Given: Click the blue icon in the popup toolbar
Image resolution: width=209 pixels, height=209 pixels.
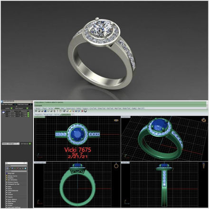Looking at the screenshot, I should click(x=12, y=168).
